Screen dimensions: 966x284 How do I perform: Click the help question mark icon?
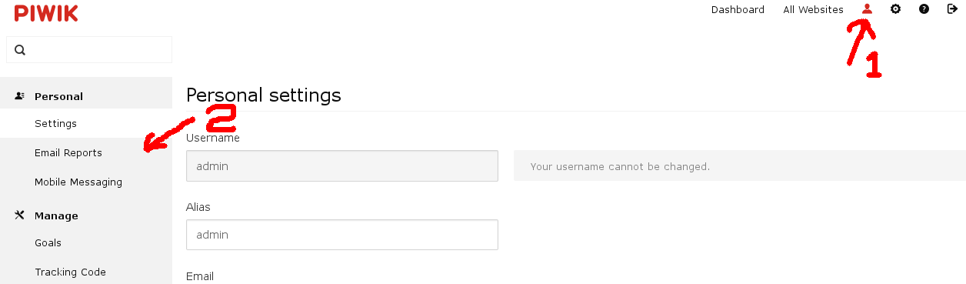[x=924, y=9]
